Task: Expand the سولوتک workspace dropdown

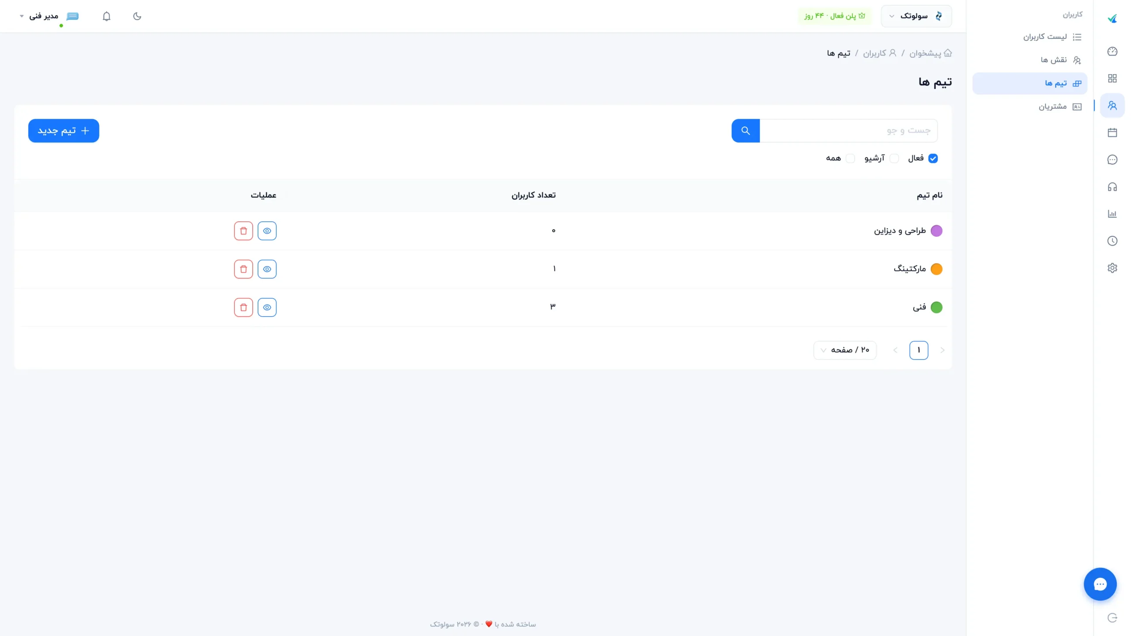Action: coord(916,16)
